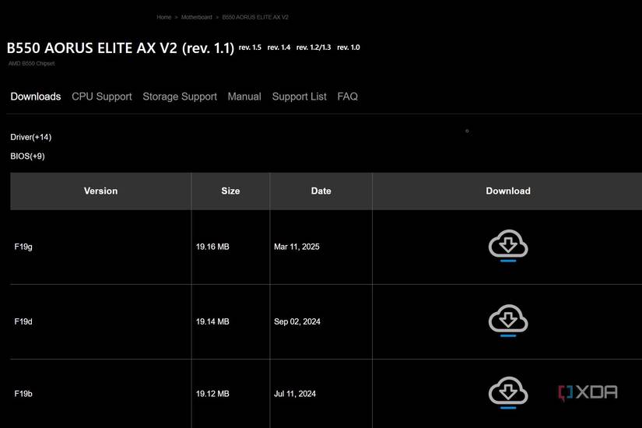Image resolution: width=642 pixels, height=428 pixels.
Task: Go to Home breadcrumb link
Action: [x=163, y=17]
